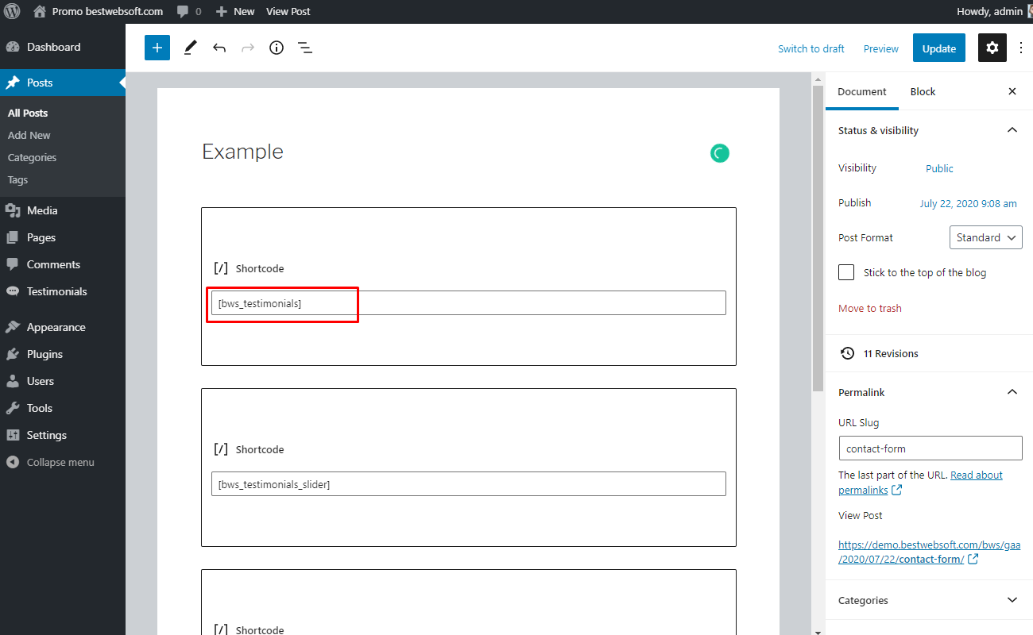Viewport: 1033px width, 635px height.
Task: Click the green Grammarly icon
Action: [720, 153]
